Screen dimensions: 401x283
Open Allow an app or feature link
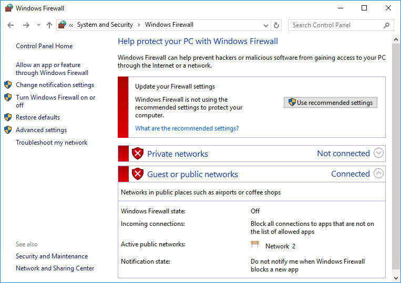(52, 69)
